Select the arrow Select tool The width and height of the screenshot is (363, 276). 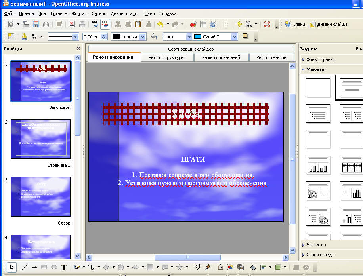click(x=11, y=267)
